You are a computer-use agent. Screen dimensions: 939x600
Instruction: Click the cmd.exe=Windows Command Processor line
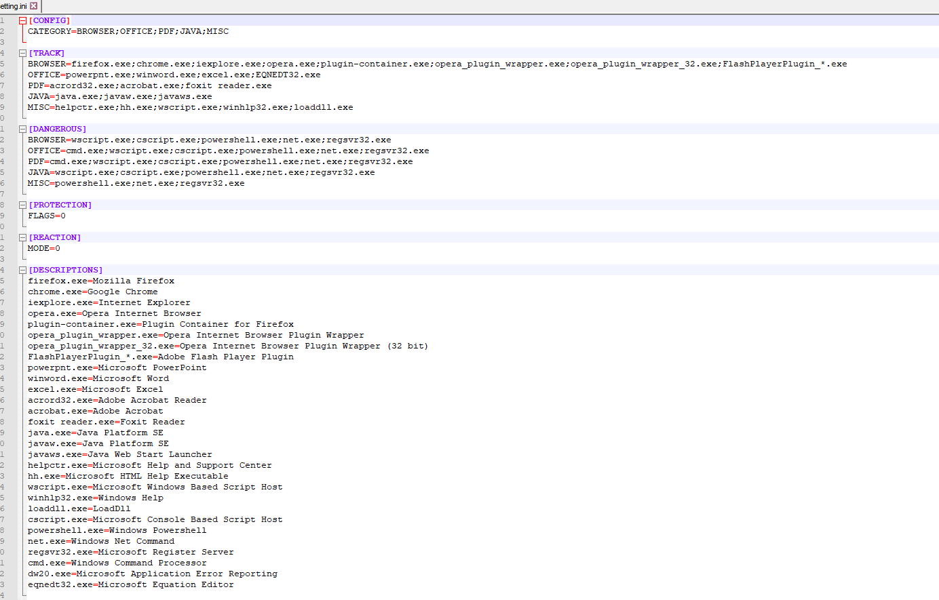tap(117, 563)
